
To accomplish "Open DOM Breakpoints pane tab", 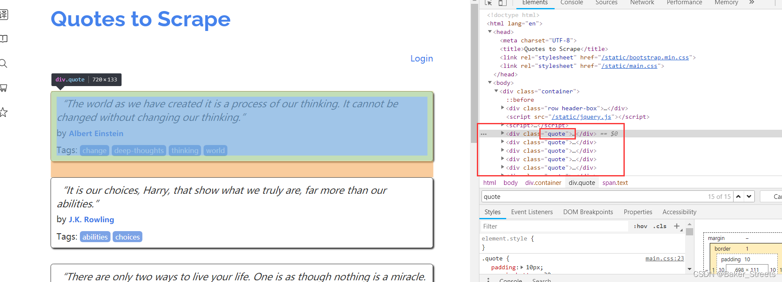I will (x=588, y=212).
